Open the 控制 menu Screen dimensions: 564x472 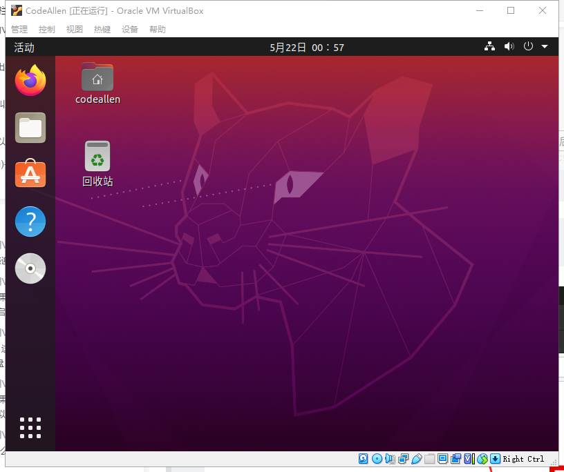pos(47,29)
